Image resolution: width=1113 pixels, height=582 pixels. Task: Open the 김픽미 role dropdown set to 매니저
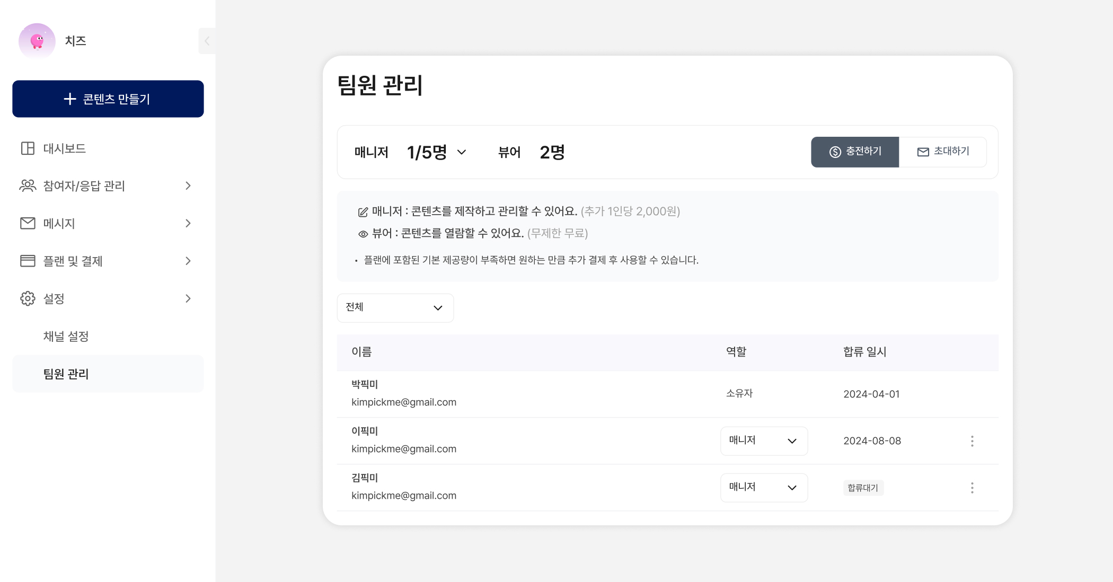point(763,488)
